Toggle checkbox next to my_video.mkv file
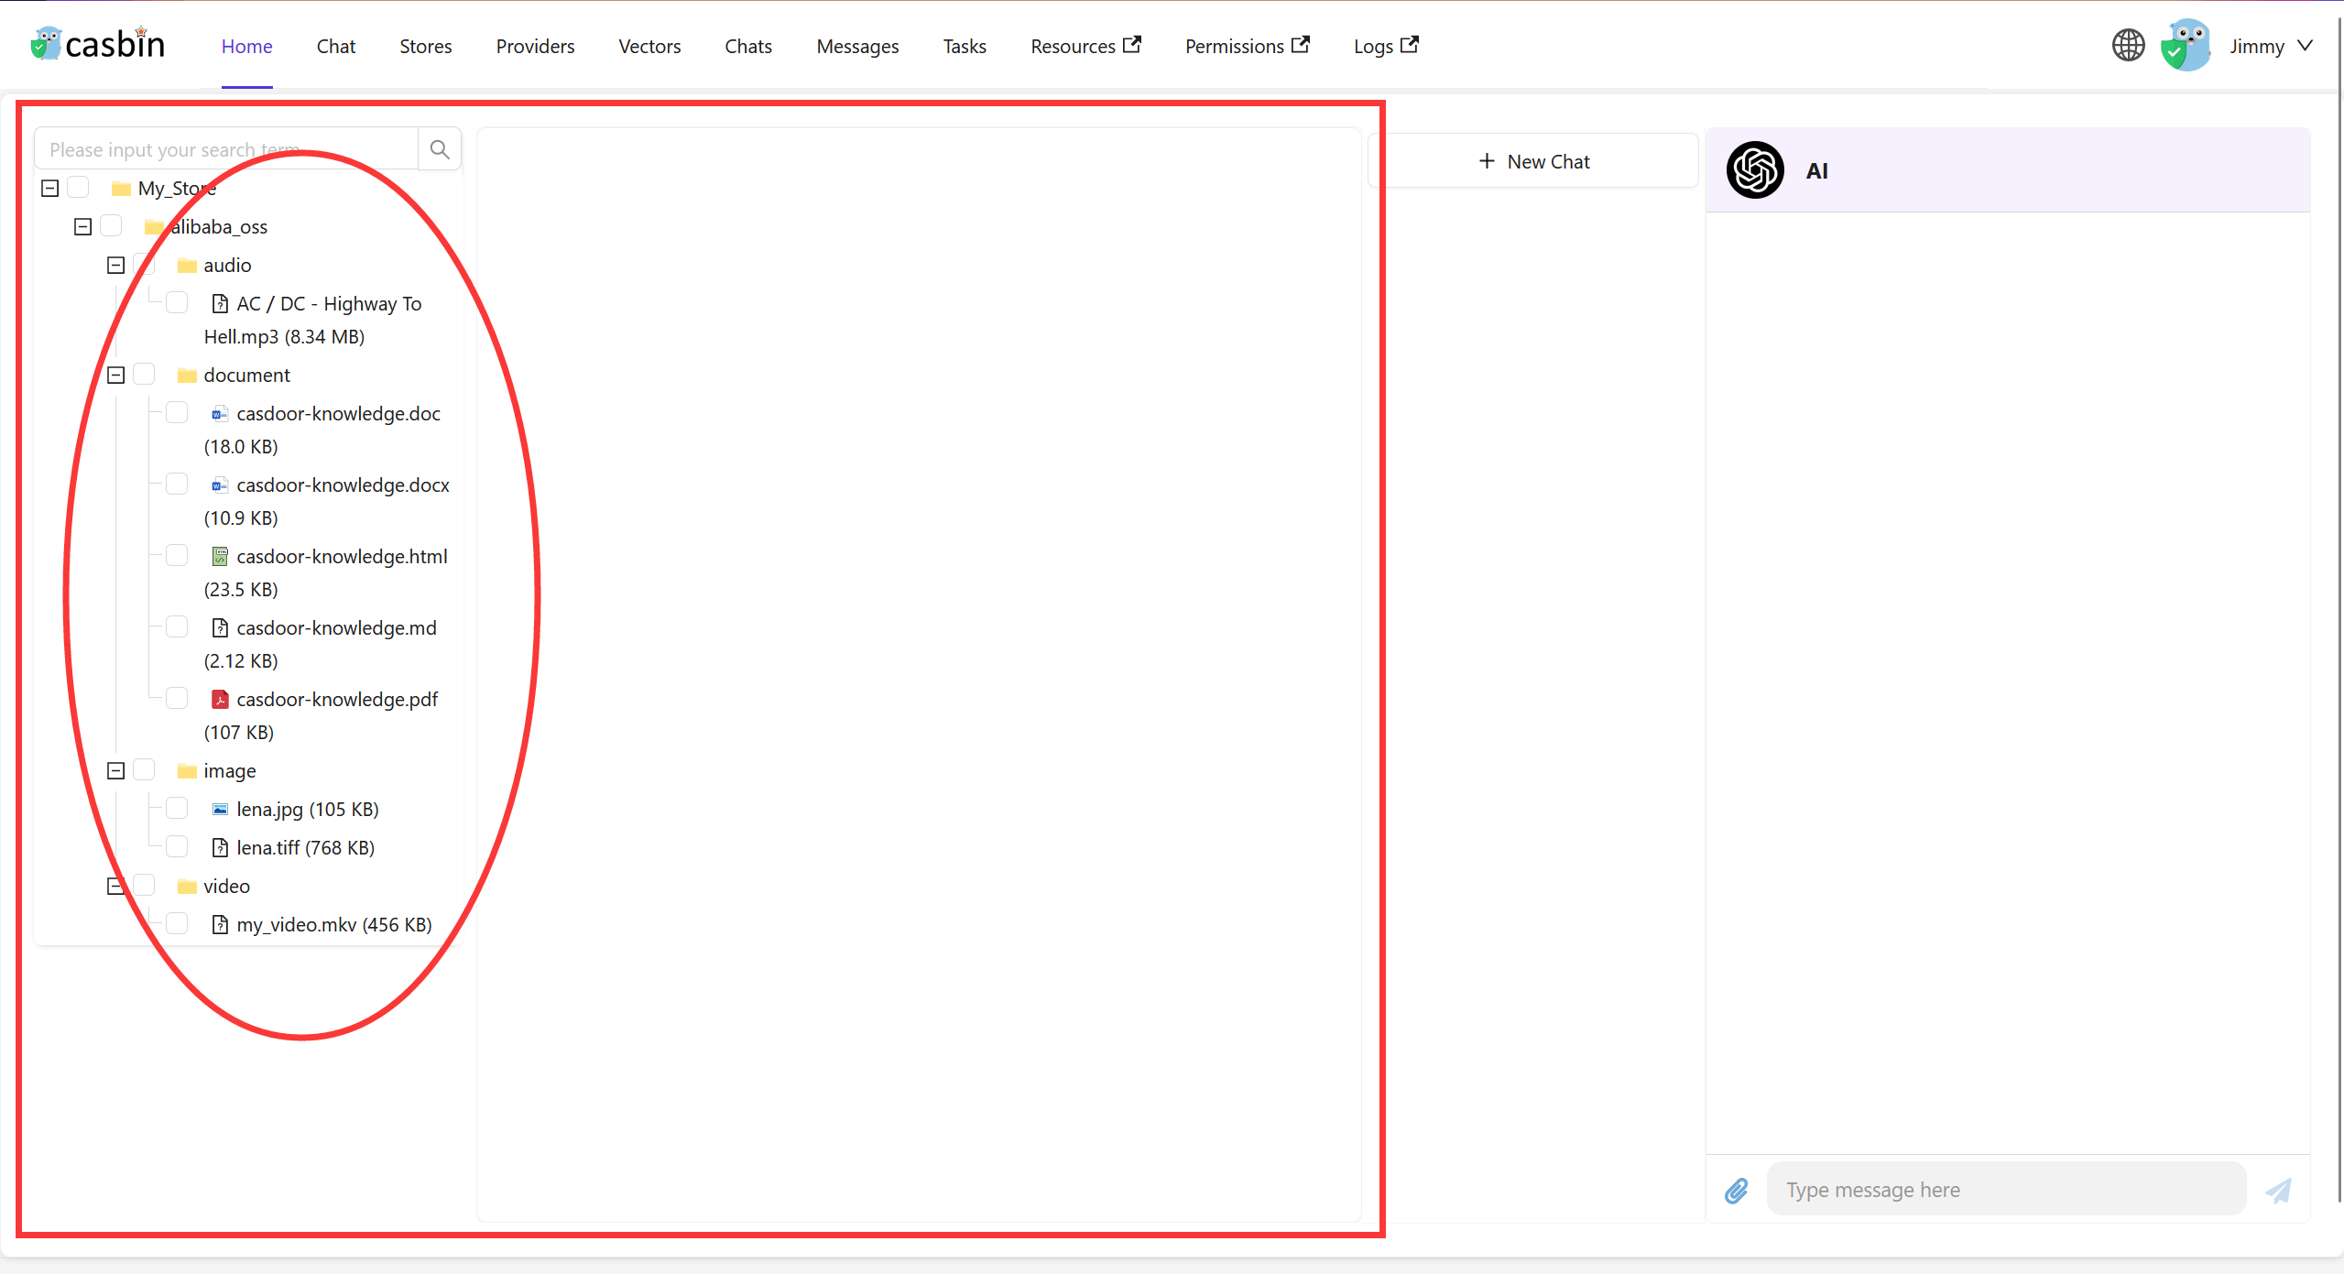 (172, 924)
